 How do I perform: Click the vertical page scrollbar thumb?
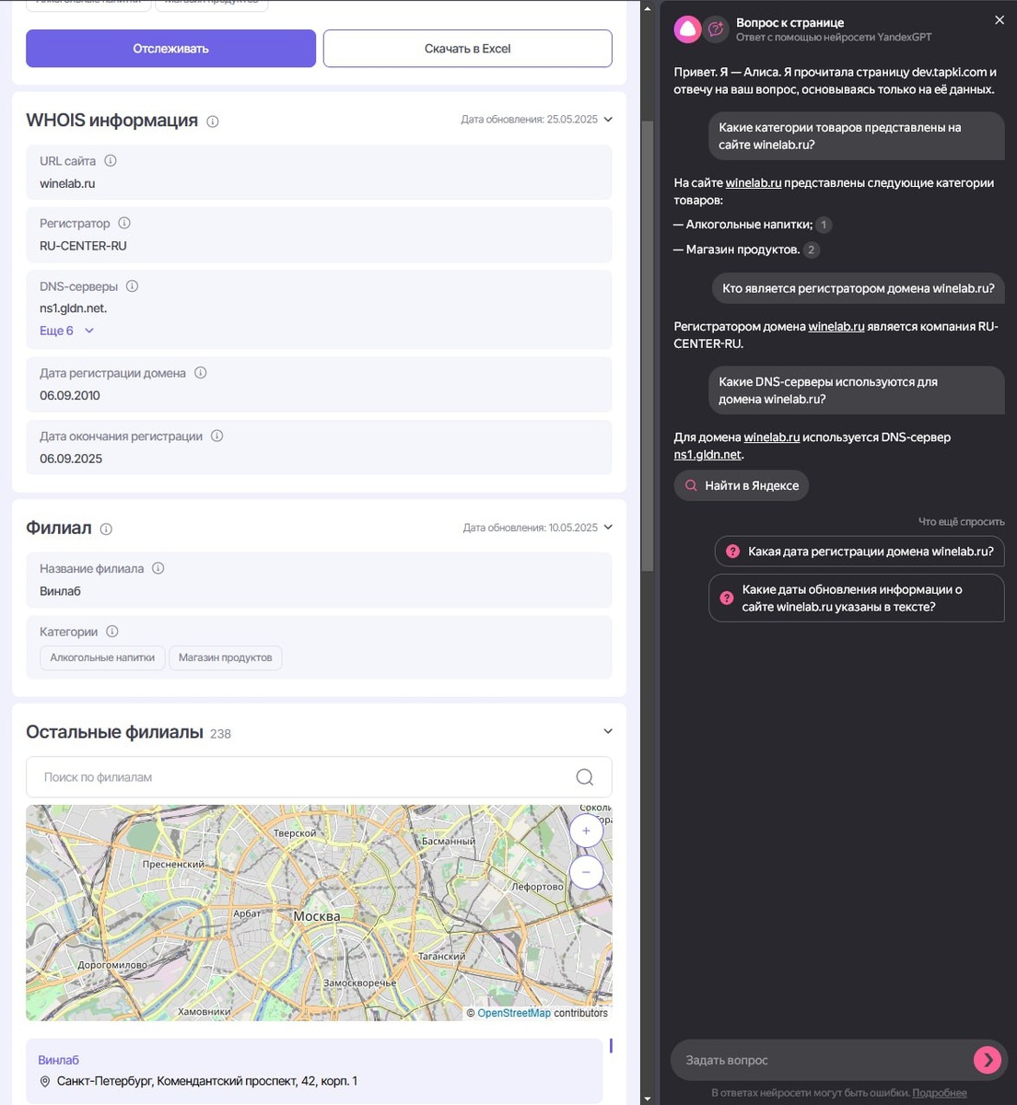[648, 345]
